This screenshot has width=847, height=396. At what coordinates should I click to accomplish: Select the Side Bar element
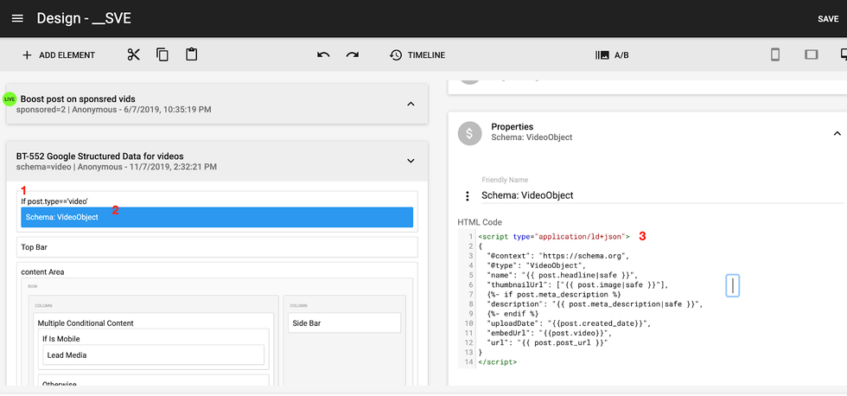(x=344, y=322)
